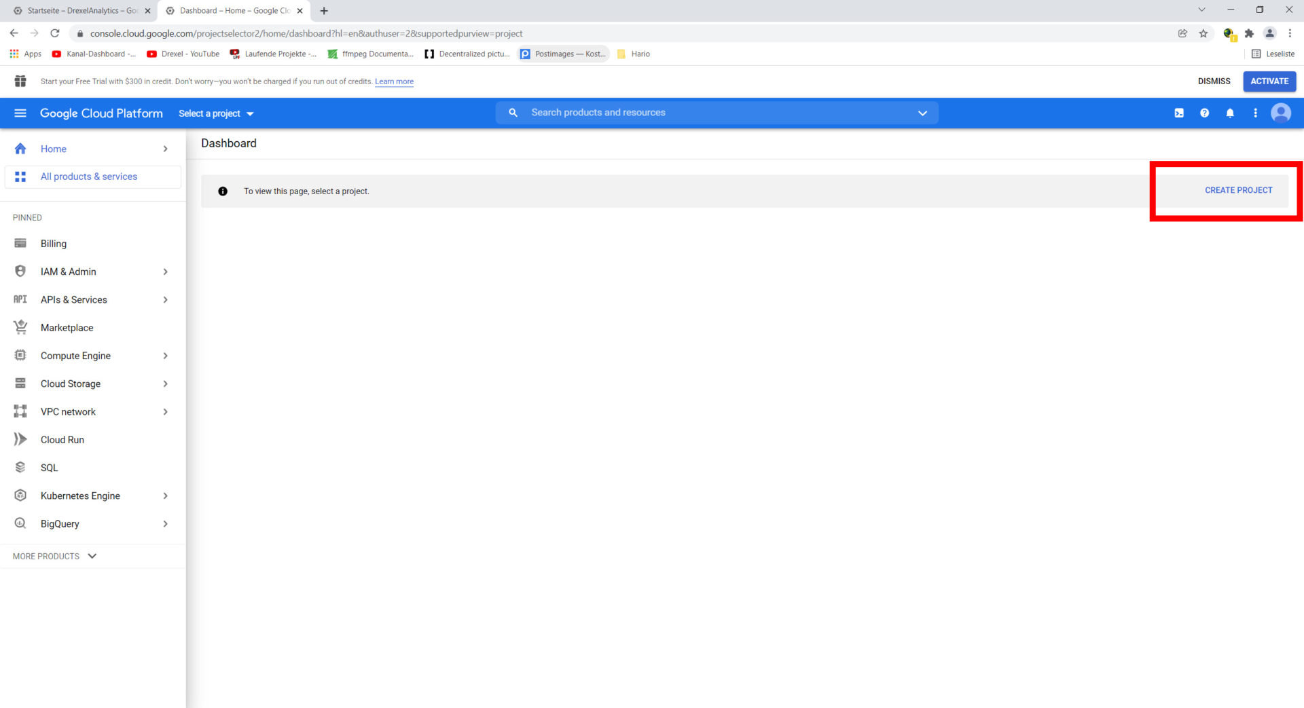Open the share page icon in address bar
Image resolution: width=1304 pixels, height=708 pixels.
point(1182,33)
